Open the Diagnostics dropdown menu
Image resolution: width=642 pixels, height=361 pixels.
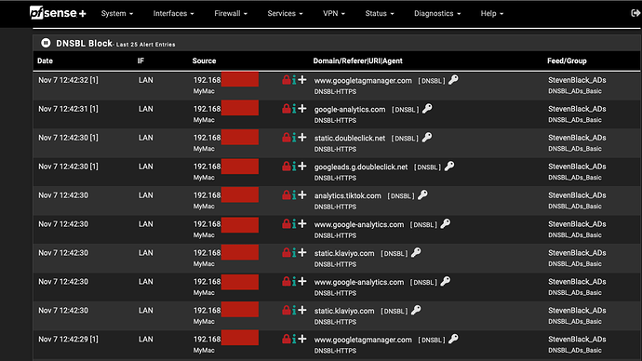click(437, 14)
